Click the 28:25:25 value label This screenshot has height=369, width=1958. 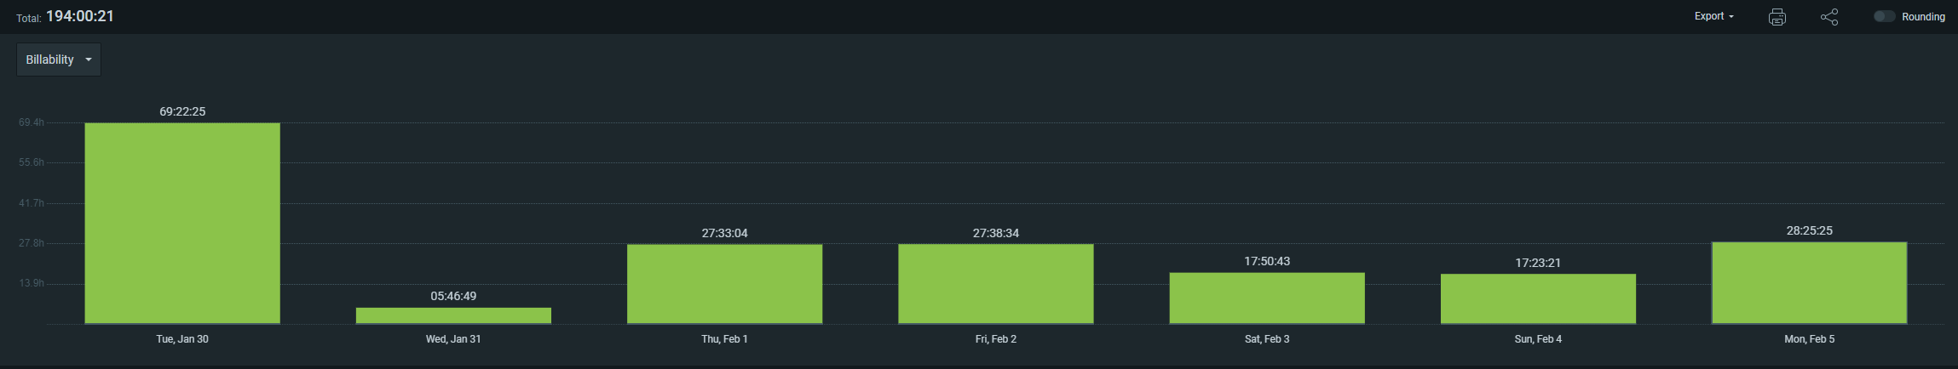[1809, 230]
